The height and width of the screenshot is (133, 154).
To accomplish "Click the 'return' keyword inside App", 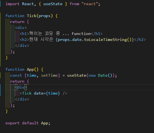I will point(17,82).
